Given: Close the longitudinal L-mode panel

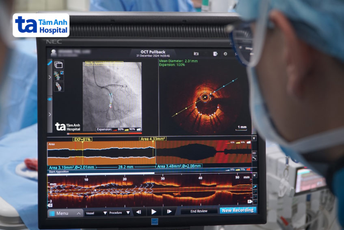Looking at the screenshot, I should pyautogui.click(x=254, y=175).
